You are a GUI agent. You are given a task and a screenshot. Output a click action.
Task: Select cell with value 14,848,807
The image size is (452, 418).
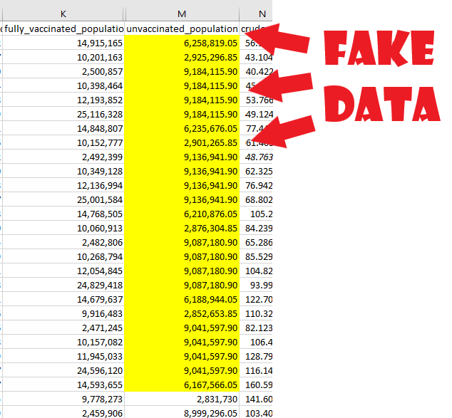[x=63, y=128]
